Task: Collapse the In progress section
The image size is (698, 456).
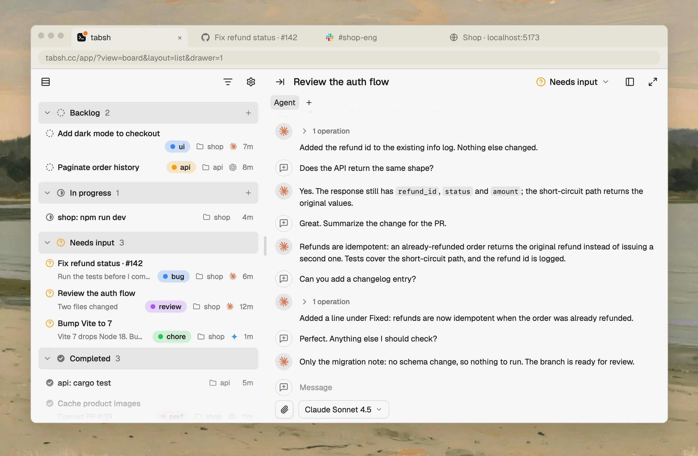Action: tap(47, 193)
